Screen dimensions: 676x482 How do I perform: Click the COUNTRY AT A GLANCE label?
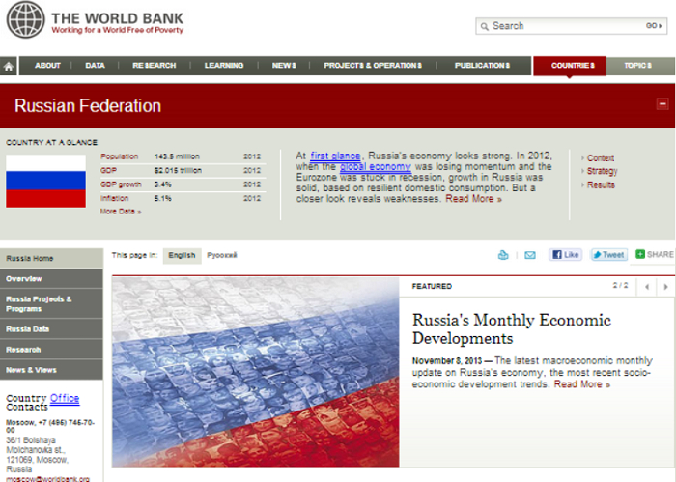pyautogui.click(x=52, y=142)
